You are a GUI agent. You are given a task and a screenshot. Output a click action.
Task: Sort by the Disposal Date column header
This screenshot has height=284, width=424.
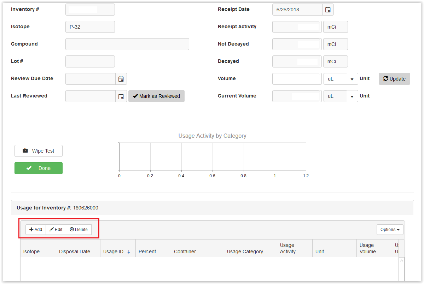pyautogui.click(x=75, y=252)
